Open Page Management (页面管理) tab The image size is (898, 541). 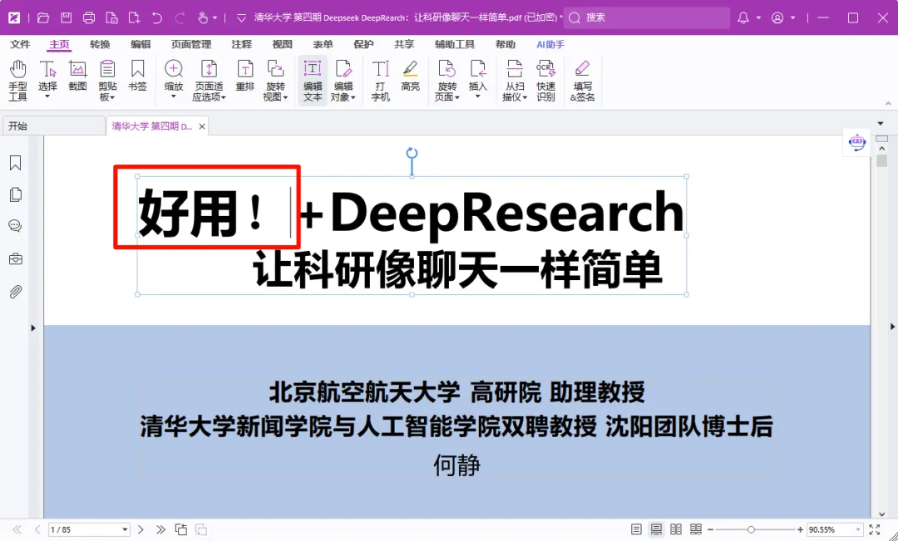coord(191,44)
